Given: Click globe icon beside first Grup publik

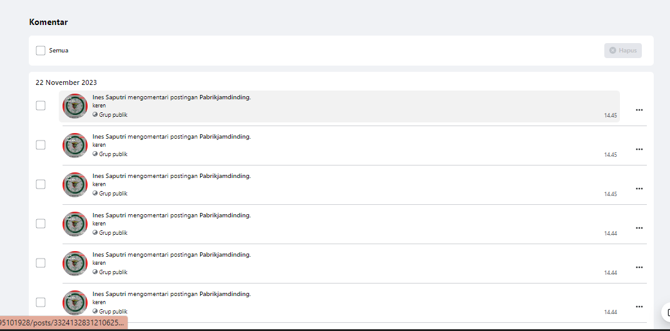Looking at the screenshot, I should click(95, 114).
